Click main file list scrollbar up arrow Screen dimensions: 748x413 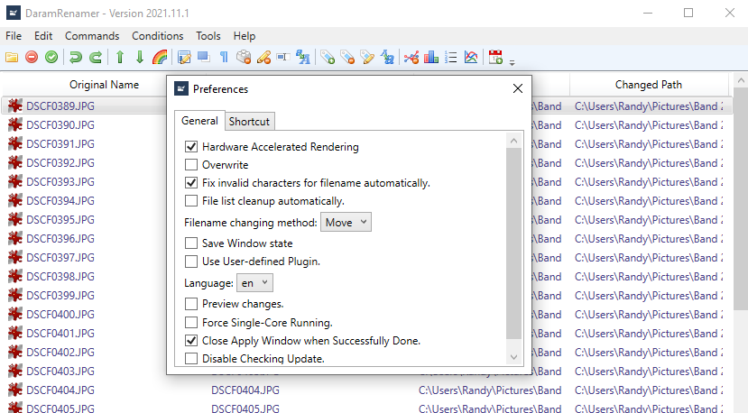pos(741,80)
